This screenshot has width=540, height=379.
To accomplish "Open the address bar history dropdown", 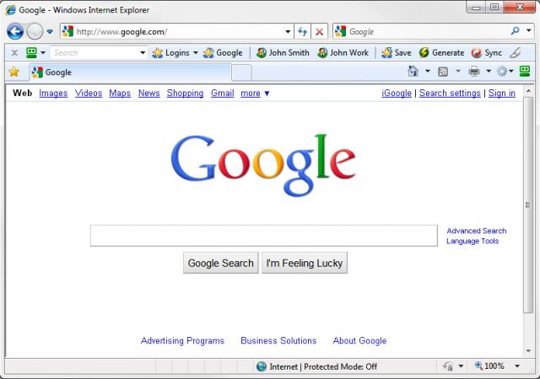I will pyautogui.click(x=288, y=32).
